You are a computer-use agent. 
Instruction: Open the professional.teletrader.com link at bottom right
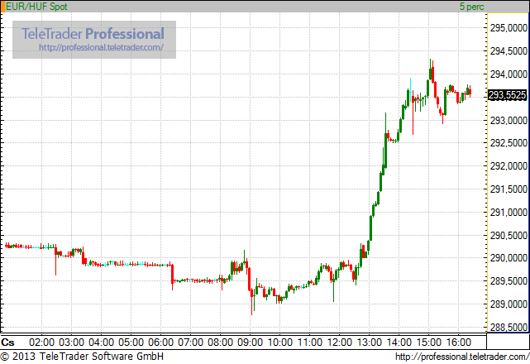pyautogui.click(x=461, y=357)
